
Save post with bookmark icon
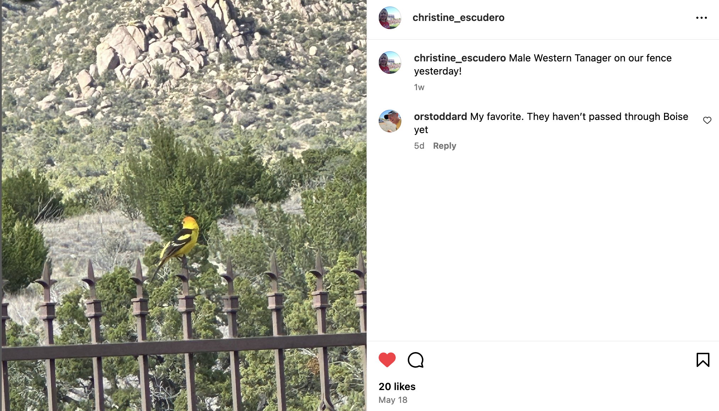tap(703, 360)
